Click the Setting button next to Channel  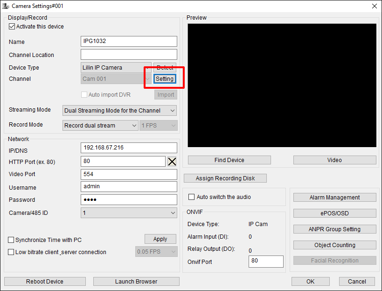coord(165,79)
